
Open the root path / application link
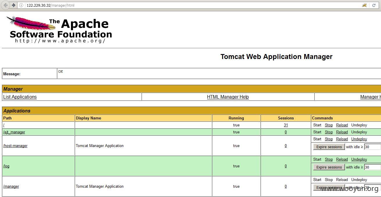(x=4, y=125)
